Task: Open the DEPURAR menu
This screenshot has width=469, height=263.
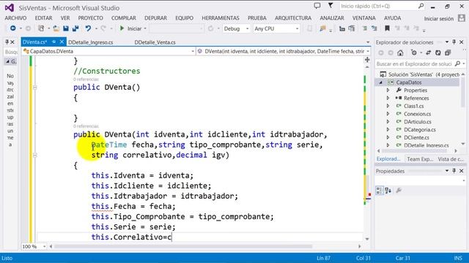Action: click(155, 18)
